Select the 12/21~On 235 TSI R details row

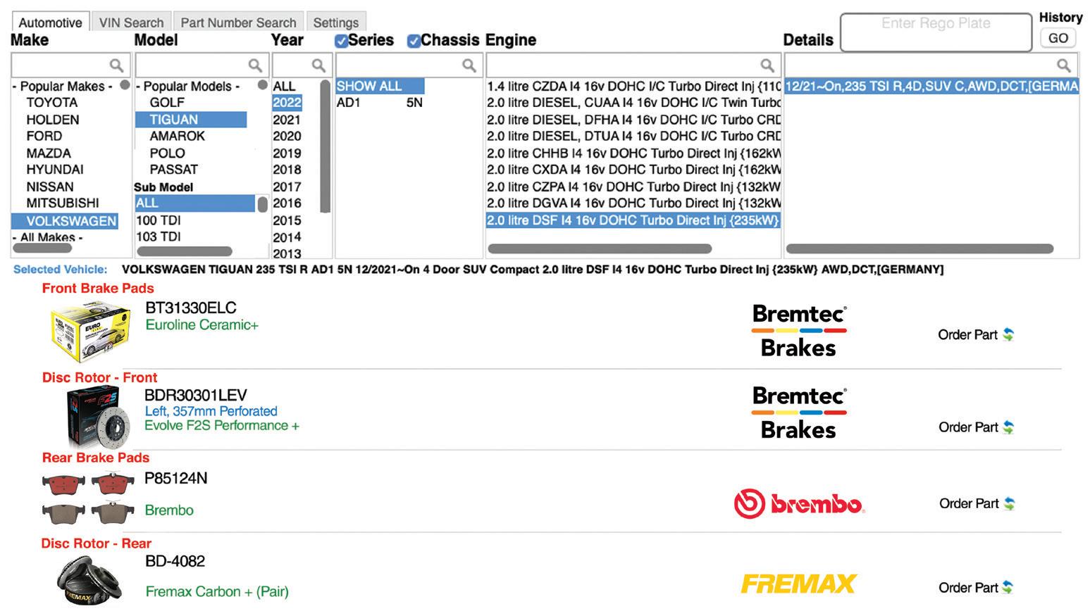point(931,86)
